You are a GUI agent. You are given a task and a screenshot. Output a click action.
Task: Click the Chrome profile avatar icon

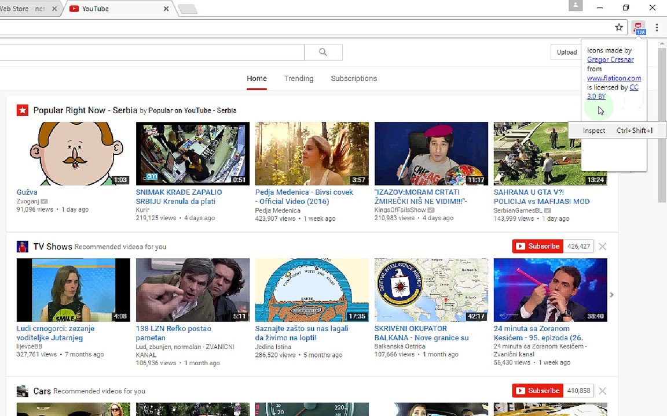pyautogui.click(x=576, y=6)
